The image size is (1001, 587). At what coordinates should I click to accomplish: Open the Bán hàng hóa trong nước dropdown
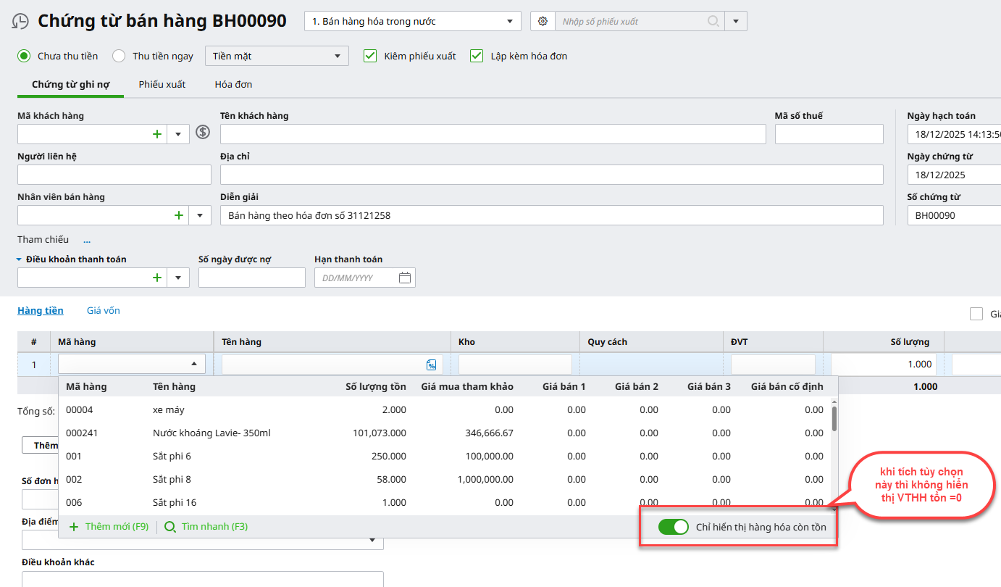412,22
